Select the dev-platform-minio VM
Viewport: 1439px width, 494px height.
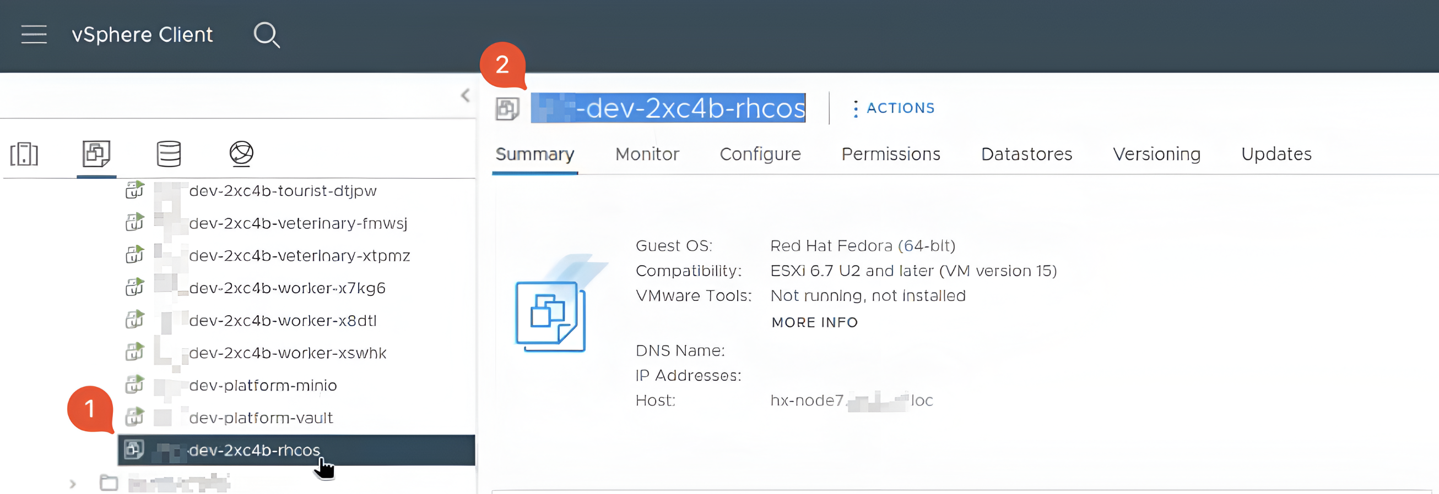point(263,385)
